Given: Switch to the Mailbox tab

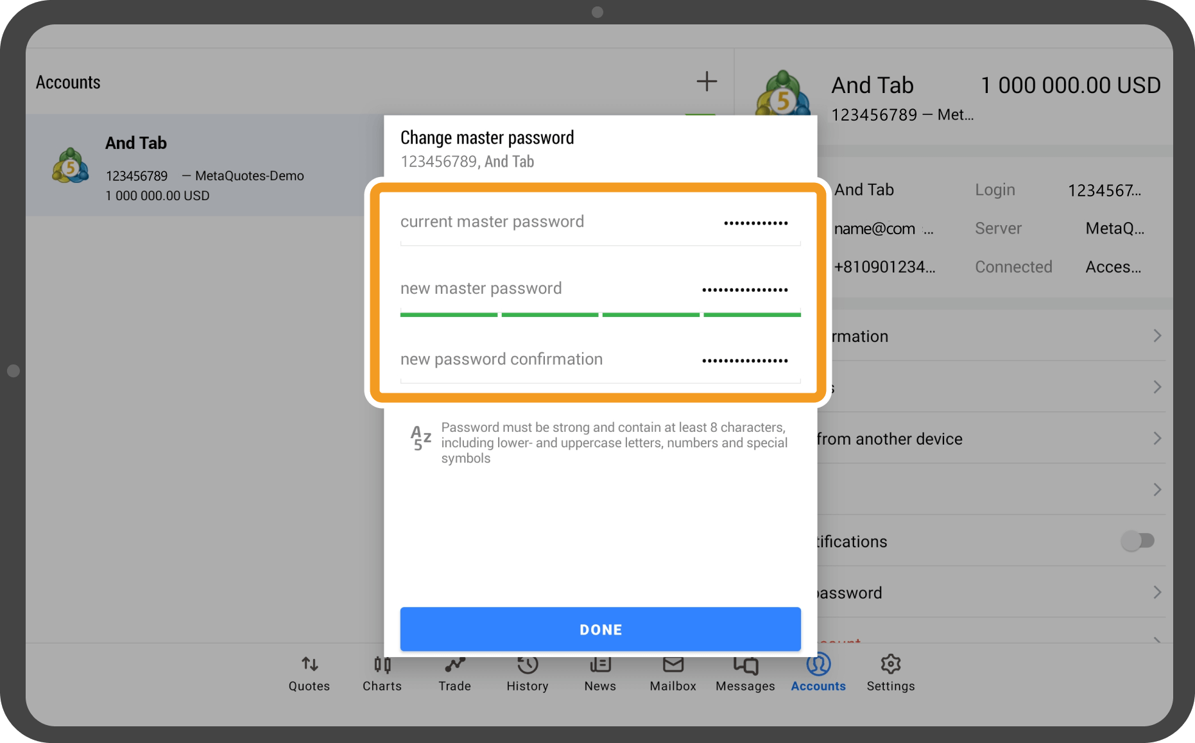Looking at the screenshot, I should click(x=673, y=672).
